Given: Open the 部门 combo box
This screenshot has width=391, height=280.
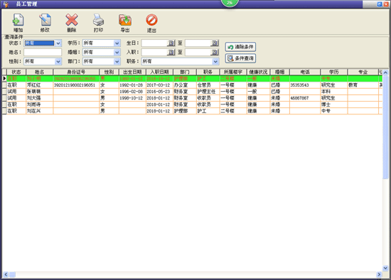Looking at the screenshot, I should click(102, 61).
